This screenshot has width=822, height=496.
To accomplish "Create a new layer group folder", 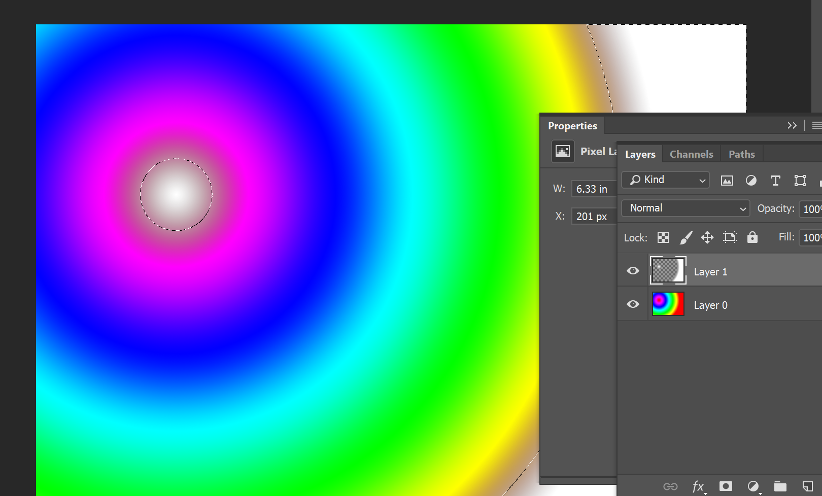I will [781, 486].
